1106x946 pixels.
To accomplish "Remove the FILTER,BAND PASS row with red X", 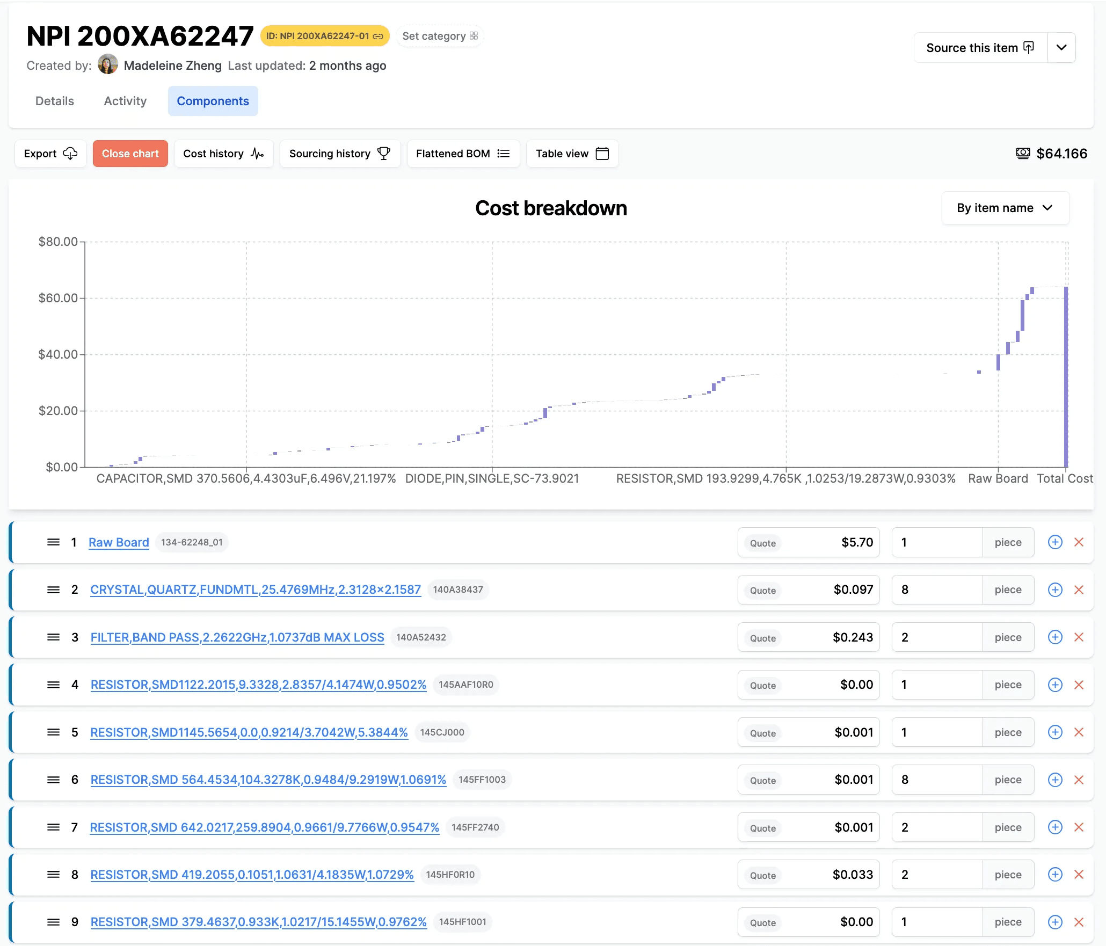I will coord(1079,637).
